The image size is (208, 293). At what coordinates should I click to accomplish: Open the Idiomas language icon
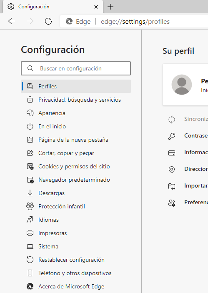(x=30, y=220)
